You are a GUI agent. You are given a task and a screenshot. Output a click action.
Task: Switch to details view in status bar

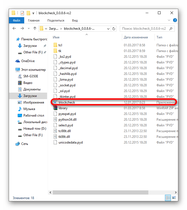point(168,198)
